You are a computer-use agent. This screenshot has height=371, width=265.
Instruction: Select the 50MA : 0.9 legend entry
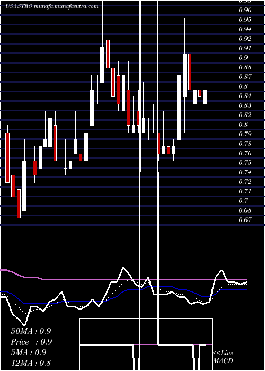tap(31, 331)
